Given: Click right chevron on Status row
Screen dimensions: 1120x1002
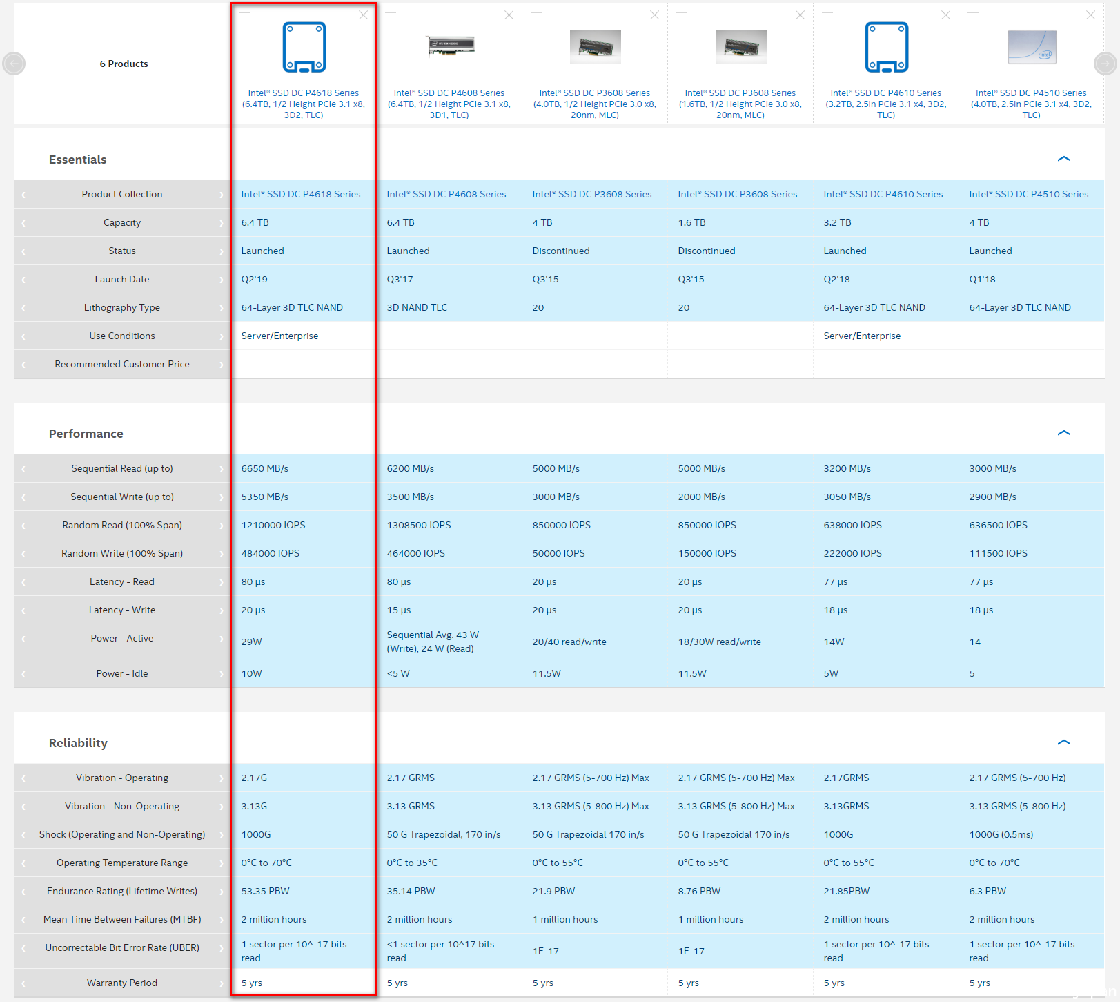Looking at the screenshot, I should click(222, 251).
